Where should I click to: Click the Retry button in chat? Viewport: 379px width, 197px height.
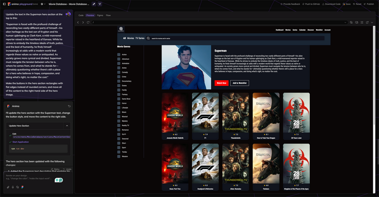[x=55, y=169]
